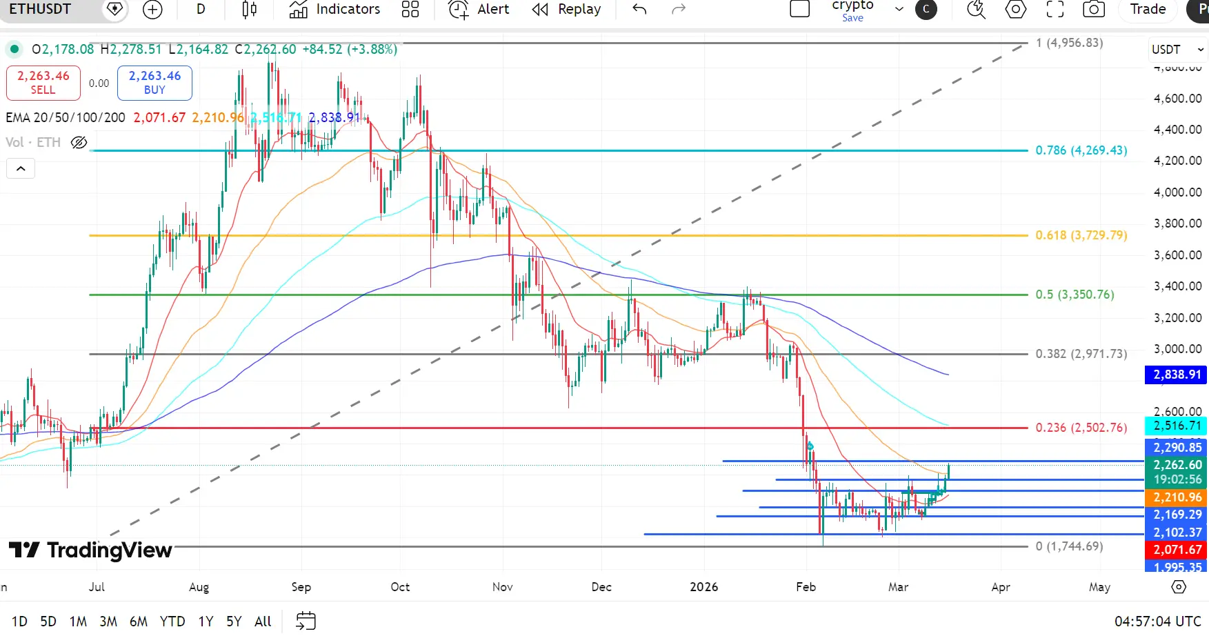Select the chart layout square icon
This screenshot has height=636, width=1209.
click(x=799, y=10)
